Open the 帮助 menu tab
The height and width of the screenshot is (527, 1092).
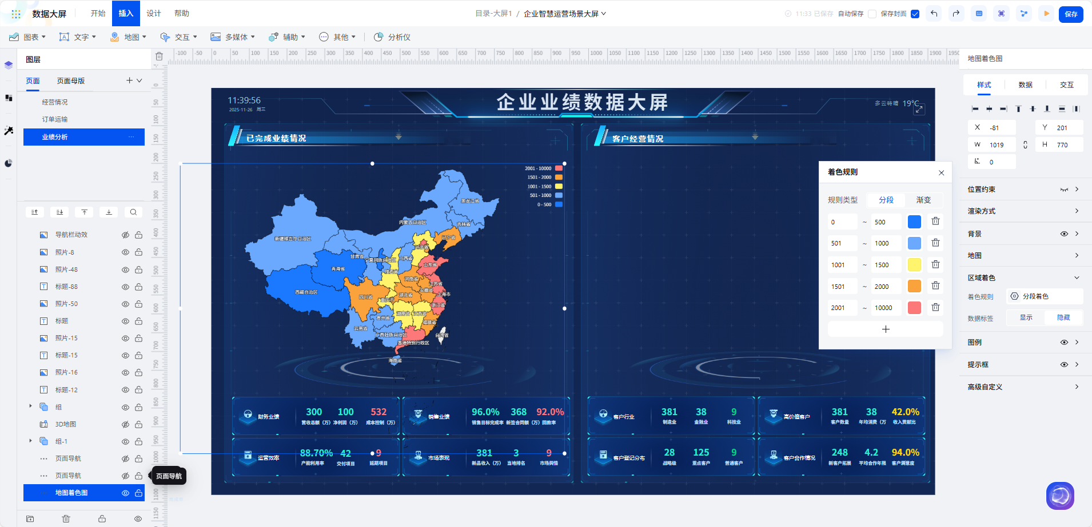pyautogui.click(x=181, y=13)
